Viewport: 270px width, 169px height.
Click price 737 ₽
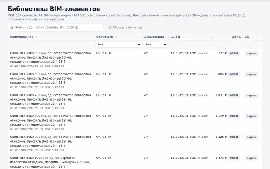coord(222,53)
